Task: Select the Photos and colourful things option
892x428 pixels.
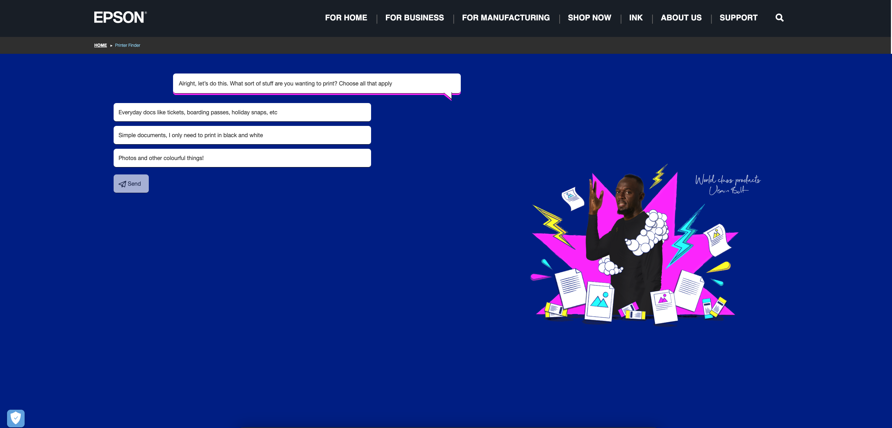Action: coord(242,158)
